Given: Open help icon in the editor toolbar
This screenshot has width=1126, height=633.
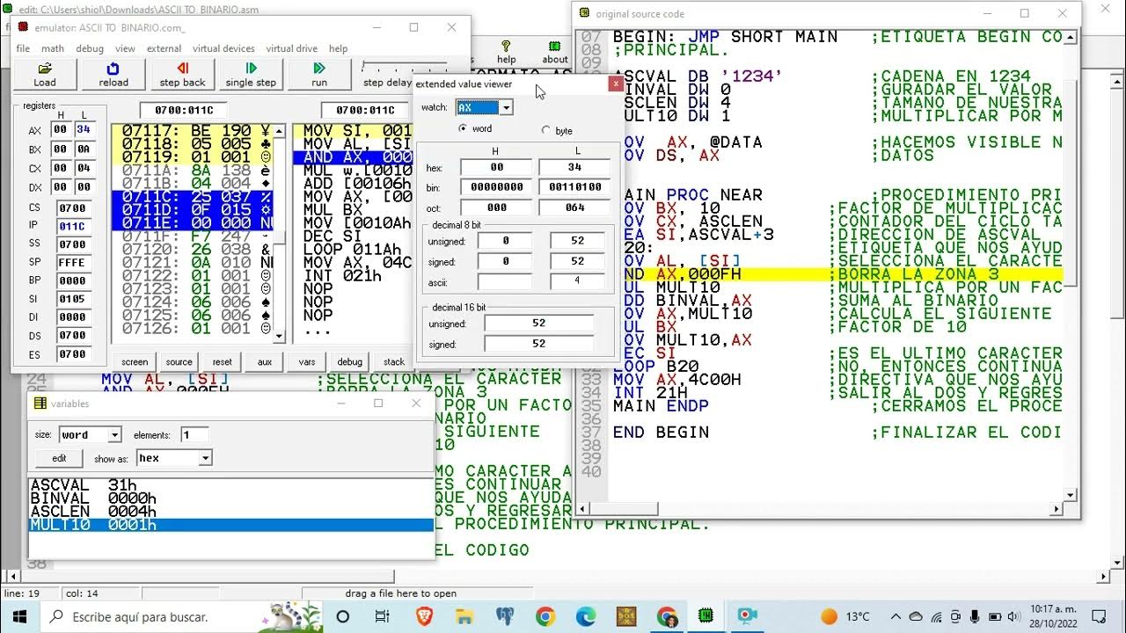Looking at the screenshot, I should pos(507,52).
